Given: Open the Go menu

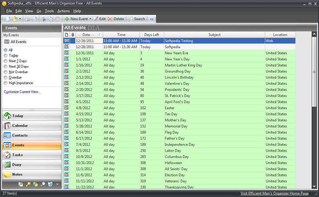Looking at the screenshot, I should click(39, 11).
